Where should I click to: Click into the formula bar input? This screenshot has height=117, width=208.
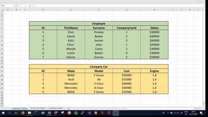click(118, 6)
